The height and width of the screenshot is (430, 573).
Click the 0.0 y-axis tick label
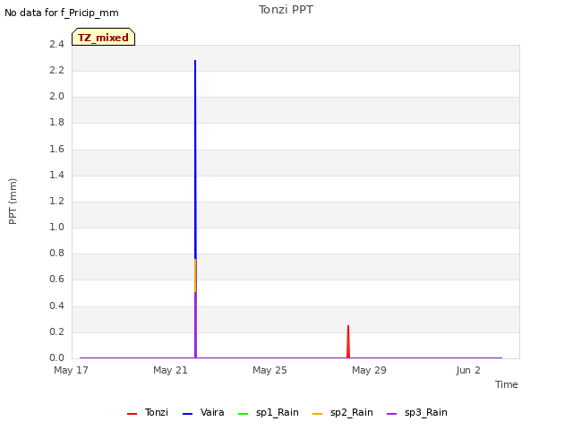(x=56, y=357)
